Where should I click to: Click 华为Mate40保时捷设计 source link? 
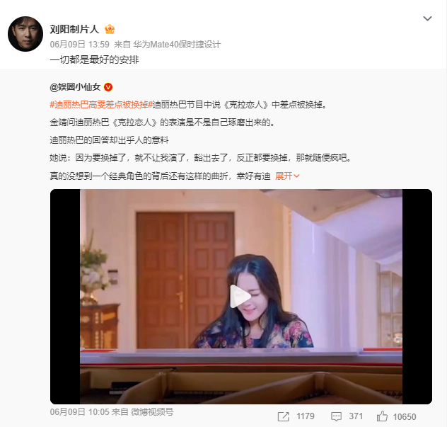177,44
